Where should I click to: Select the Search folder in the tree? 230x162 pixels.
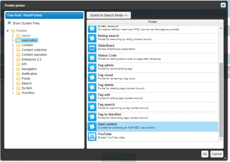point(27,83)
